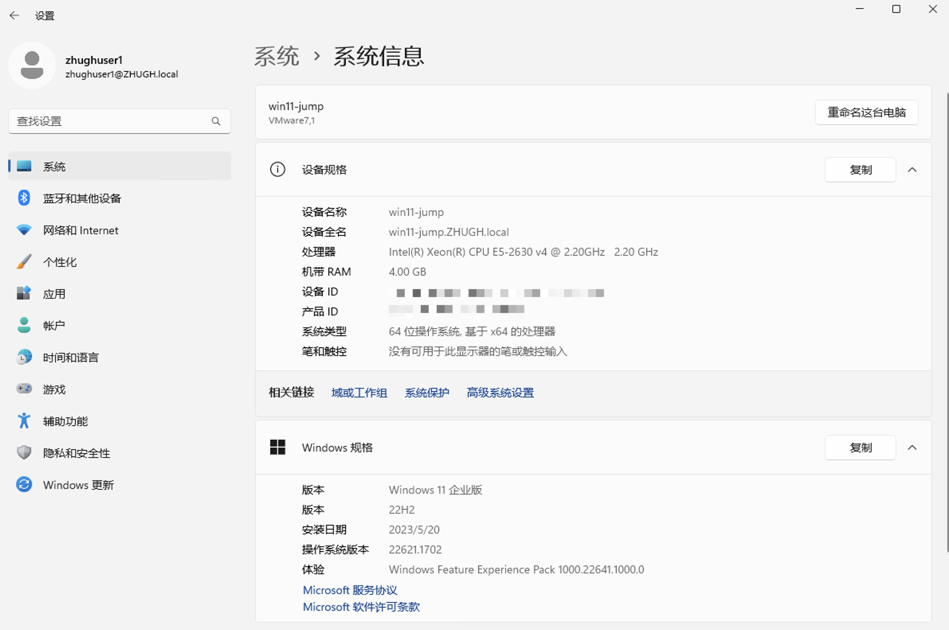The image size is (949, 630).
Task: Click the search magnifier icon
Action: (x=216, y=121)
